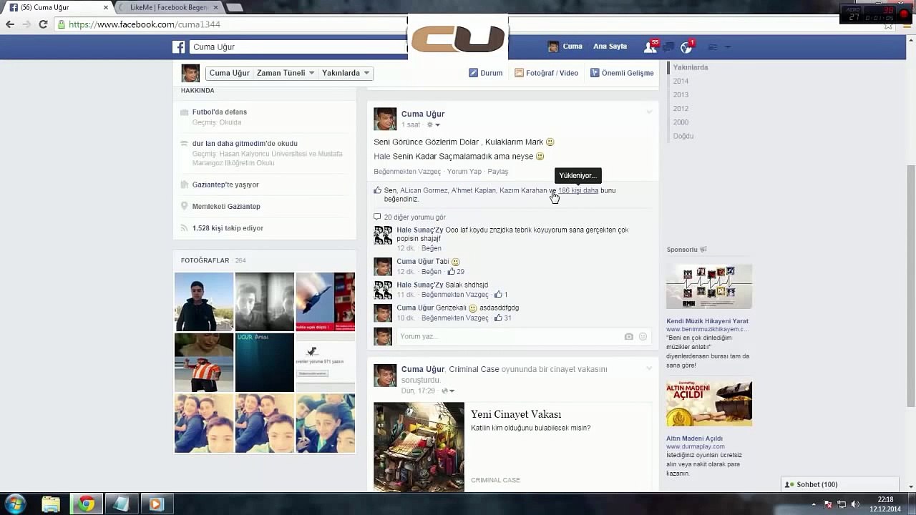Open friend requests icon with 55 badge

click(651, 47)
